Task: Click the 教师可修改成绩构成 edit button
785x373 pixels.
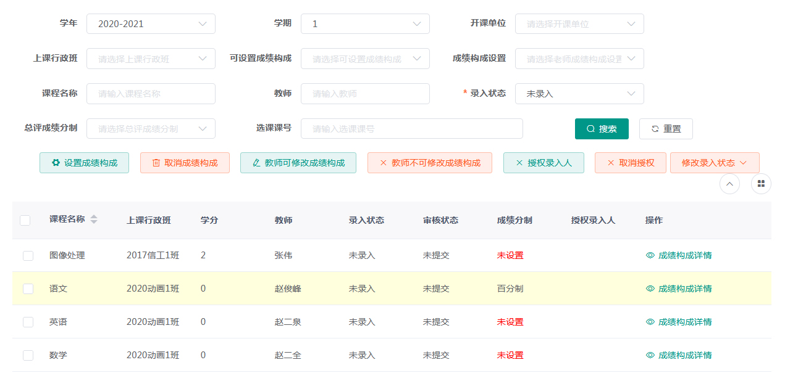Action: 298,163
